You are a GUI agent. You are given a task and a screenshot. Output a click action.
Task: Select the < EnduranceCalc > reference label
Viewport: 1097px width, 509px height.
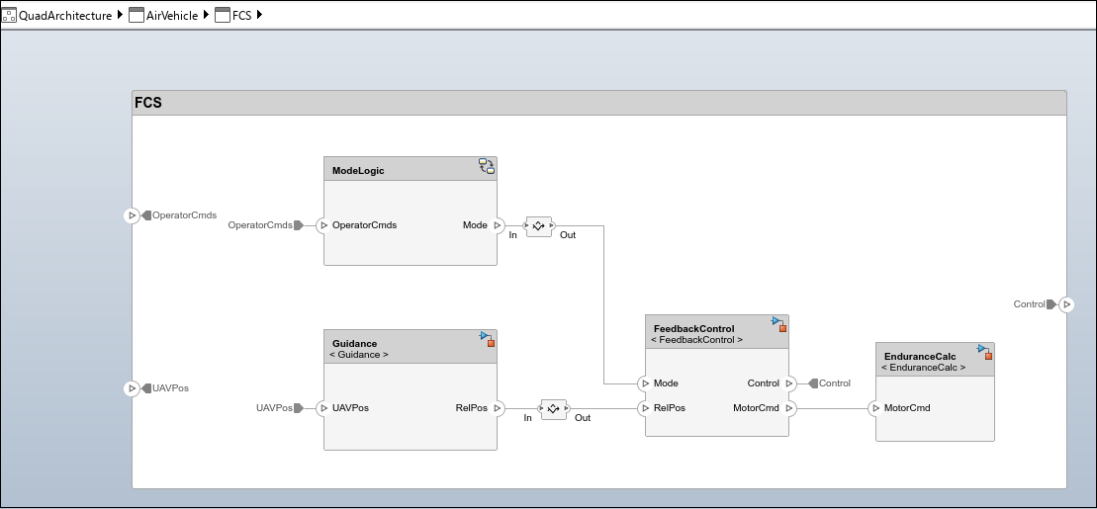coord(924,367)
